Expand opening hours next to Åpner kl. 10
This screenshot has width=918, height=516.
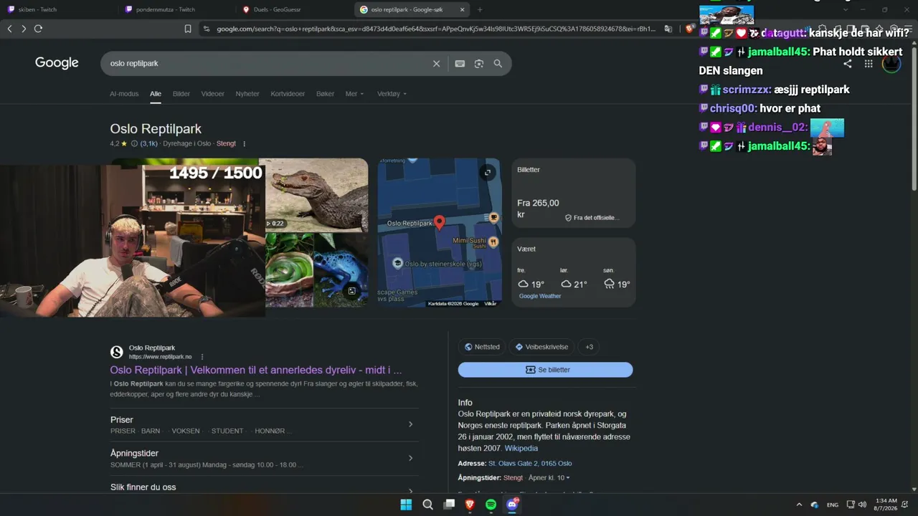pyautogui.click(x=568, y=478)
